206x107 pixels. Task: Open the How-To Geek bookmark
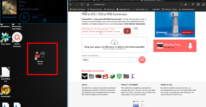(140, 9)
